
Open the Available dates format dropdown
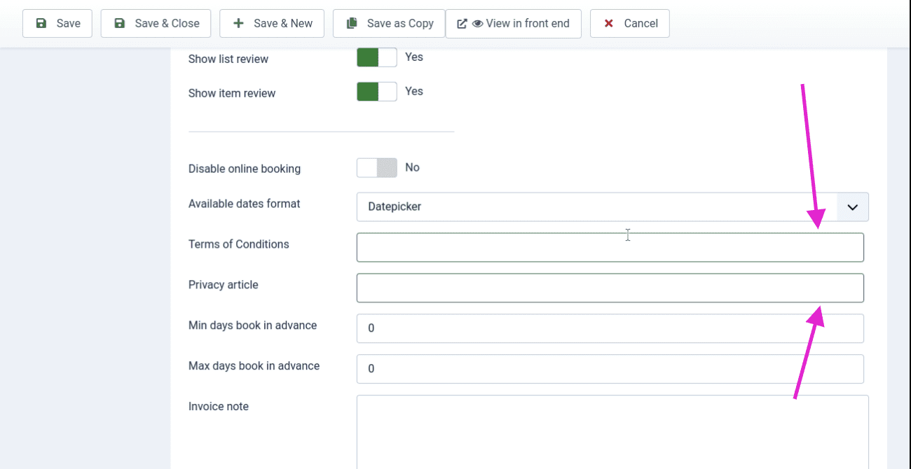pyautogui.click(x=596, y=207)
